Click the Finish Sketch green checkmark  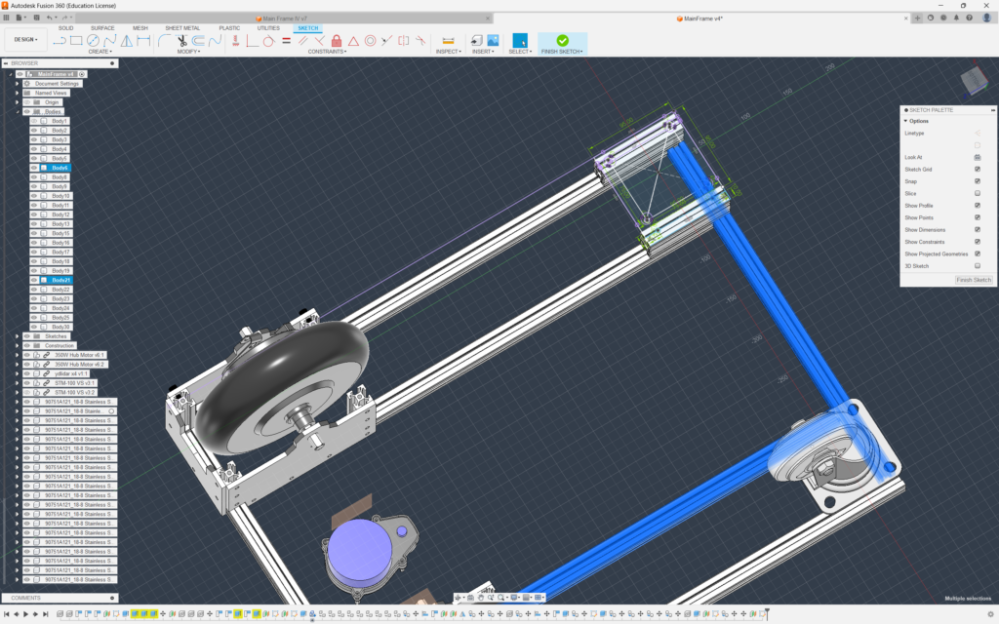562,40
